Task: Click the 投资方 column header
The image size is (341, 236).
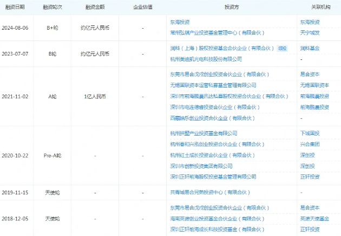Action: point(232,7)
